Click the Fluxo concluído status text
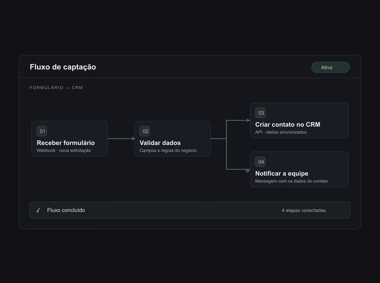Image resolution: width=380 pixels, height=283 pixels. (66, 210)
